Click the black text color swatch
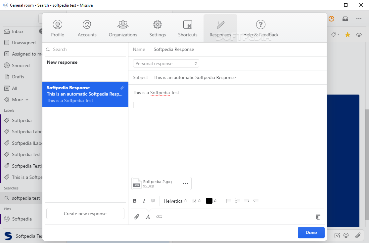 tap(209, 201)
